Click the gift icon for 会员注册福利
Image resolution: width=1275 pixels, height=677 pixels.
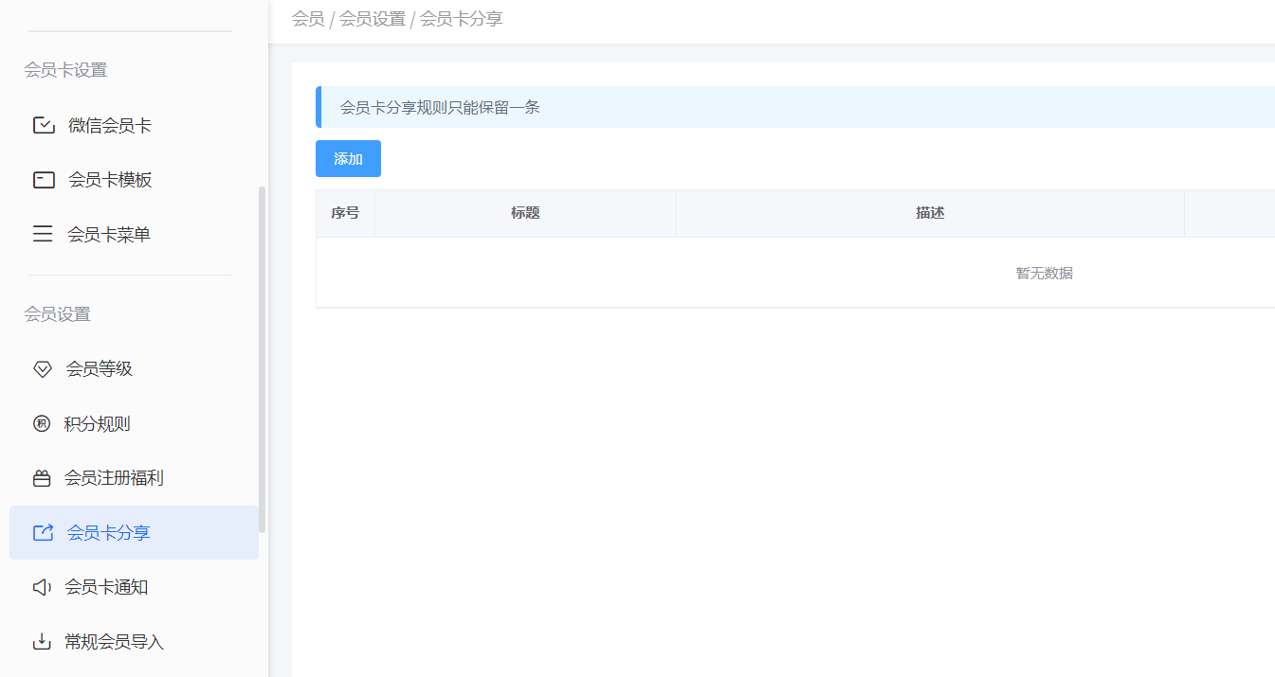[x=42, y=478]
